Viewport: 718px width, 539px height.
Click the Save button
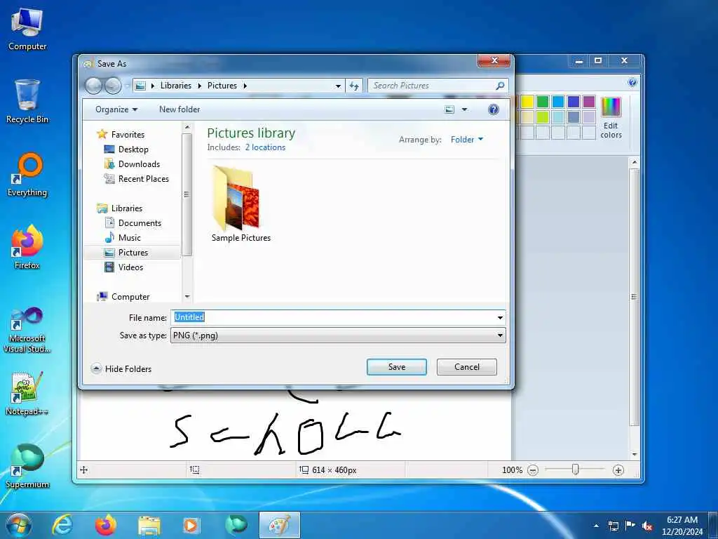(x=397, y=367)
